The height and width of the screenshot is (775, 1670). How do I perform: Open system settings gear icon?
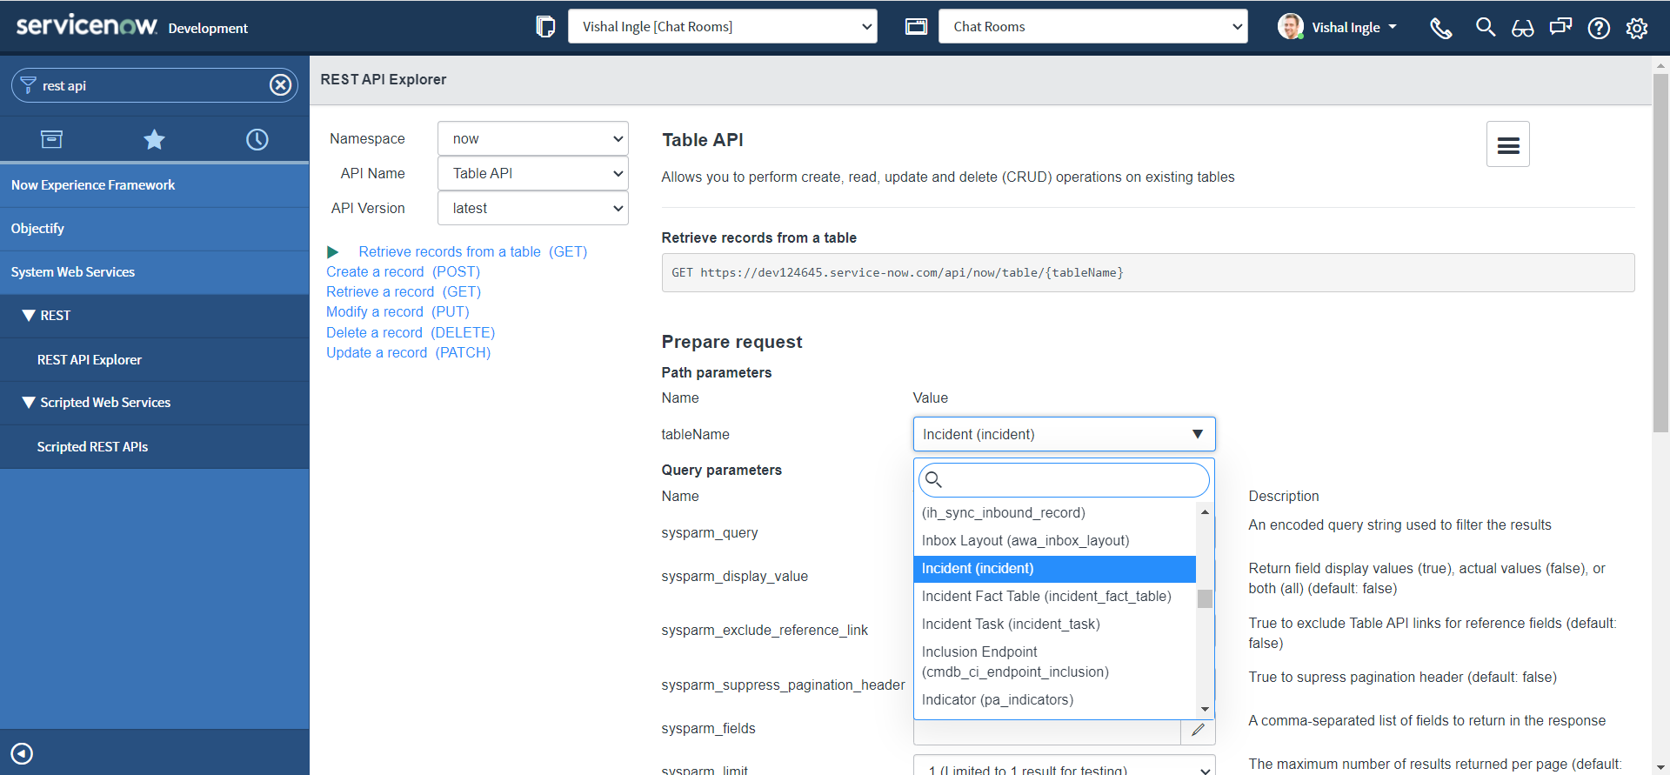coord(1637,28)
